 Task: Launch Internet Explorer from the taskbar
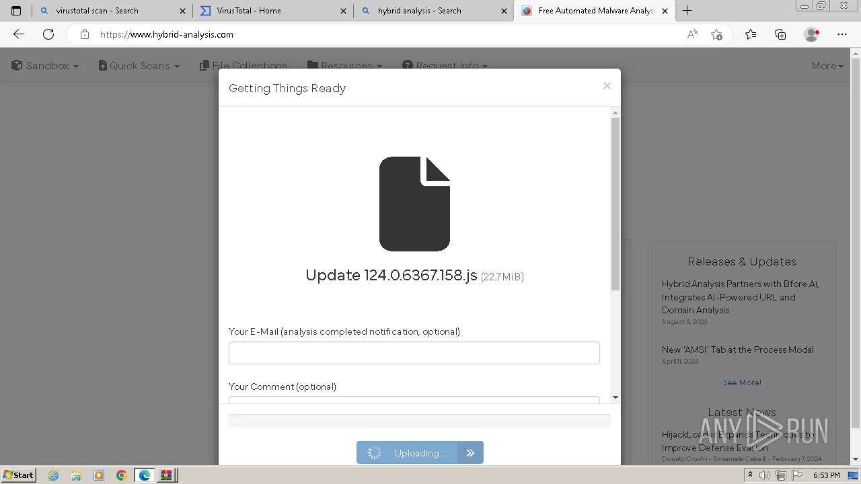tap(54, 475)
